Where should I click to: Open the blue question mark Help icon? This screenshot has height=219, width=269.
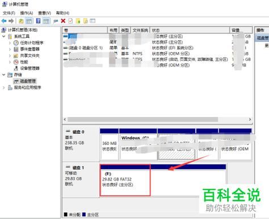point(38,21)
